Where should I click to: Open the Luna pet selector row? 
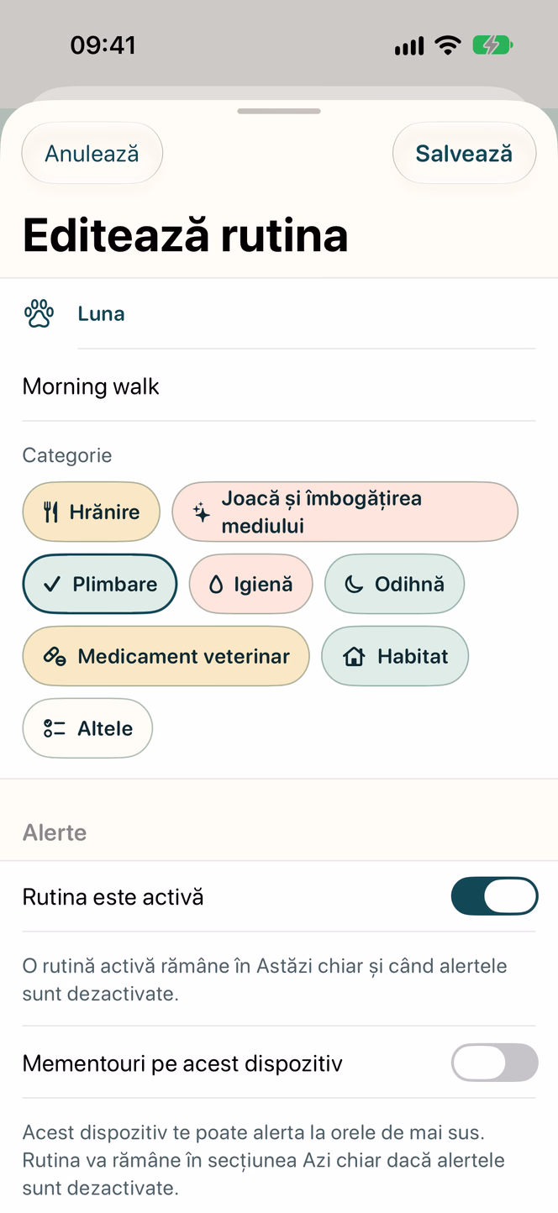[x=279, y=314]
